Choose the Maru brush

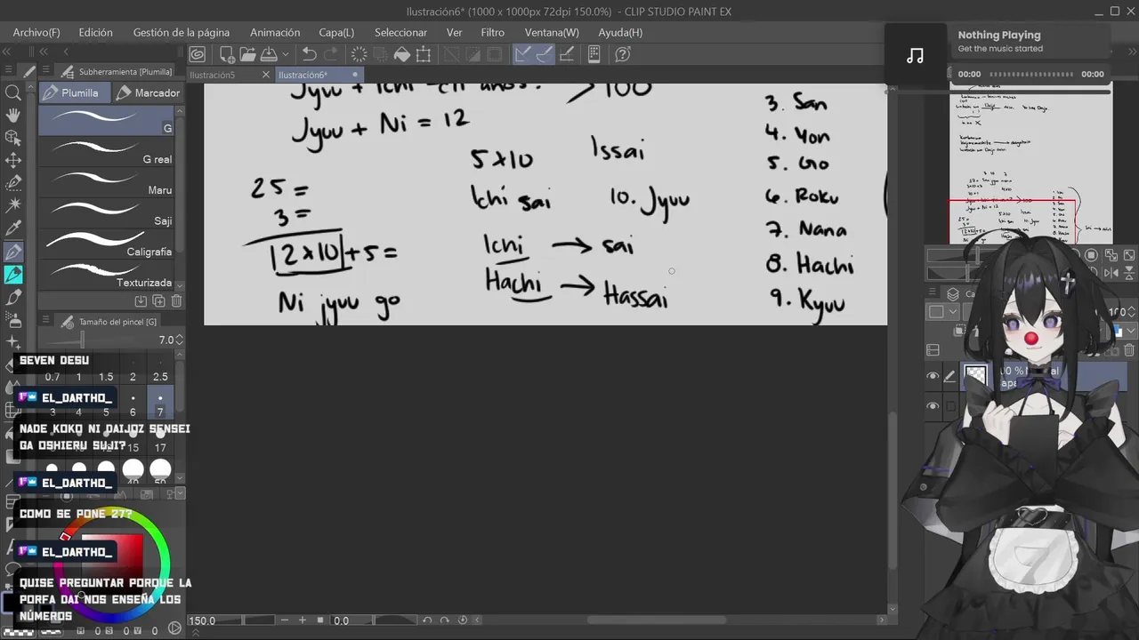click(x=107, y=182)
